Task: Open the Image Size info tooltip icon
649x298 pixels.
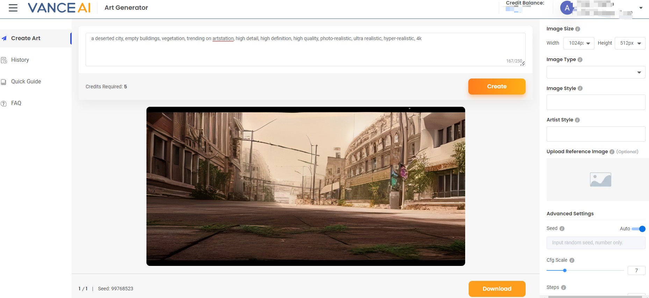Action: tap(578, 29)
